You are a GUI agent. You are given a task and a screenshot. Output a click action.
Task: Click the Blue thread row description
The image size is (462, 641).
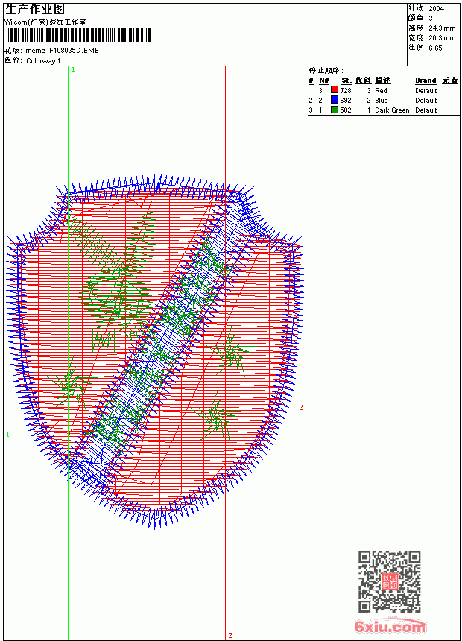point(381,100)
